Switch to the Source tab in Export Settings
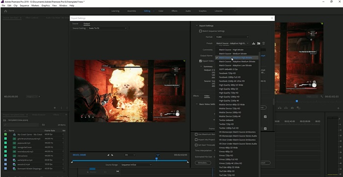Screen dimensions: 343x177 (75, 23)
